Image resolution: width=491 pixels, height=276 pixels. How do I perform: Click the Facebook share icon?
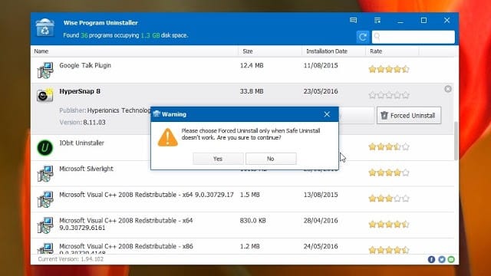pyautogui.click(x=431, y=259)
